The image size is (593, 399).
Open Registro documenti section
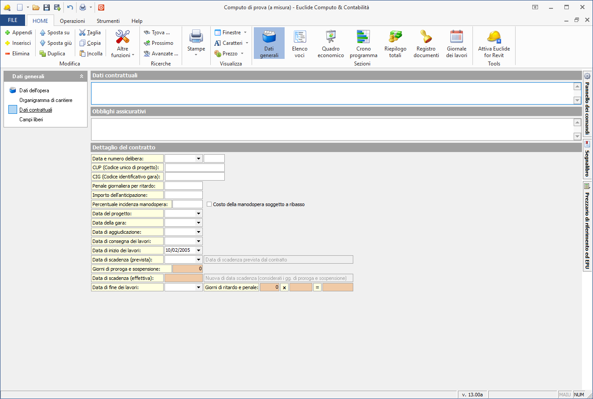click(x=426, y=44)
